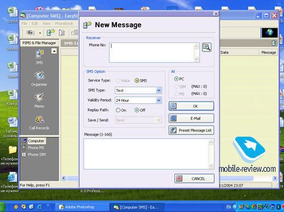Switch to Adobe Photoshop in taskbar

[x=82, y=207]
